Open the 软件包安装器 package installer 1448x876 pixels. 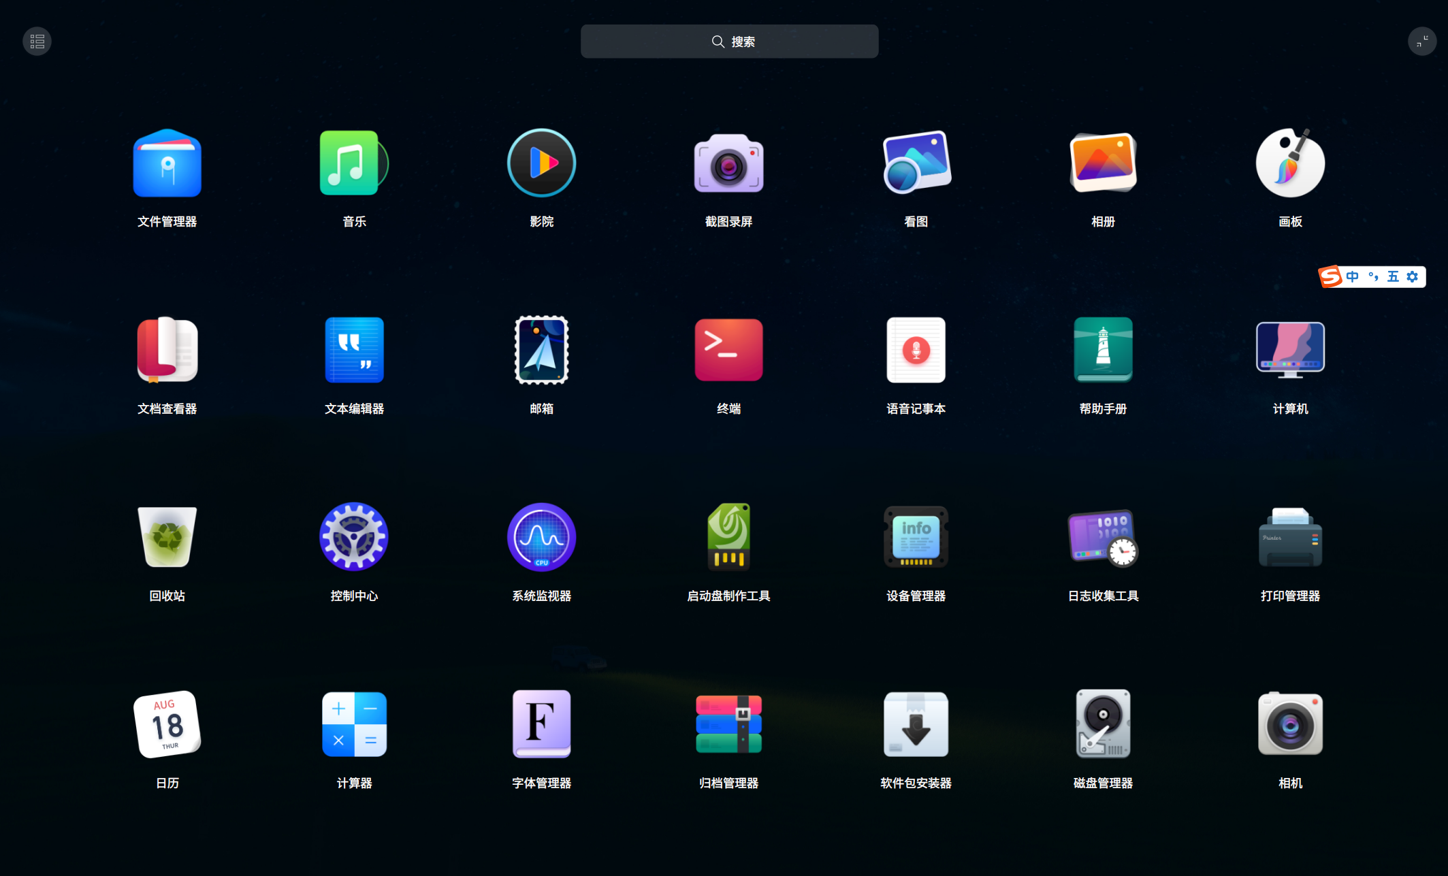click(916, 724)
